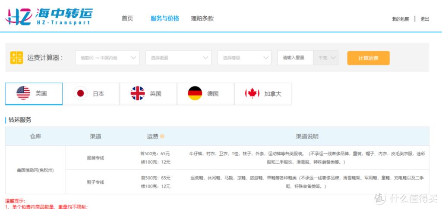Viewport: 442px width, 209px height.
Task: Click the 服装专线 channel cell
Action: point(95,158)
